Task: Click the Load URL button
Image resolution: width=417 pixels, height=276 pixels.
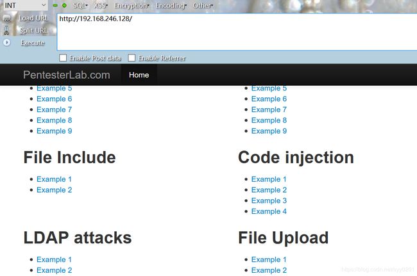Action: [33, 19]
